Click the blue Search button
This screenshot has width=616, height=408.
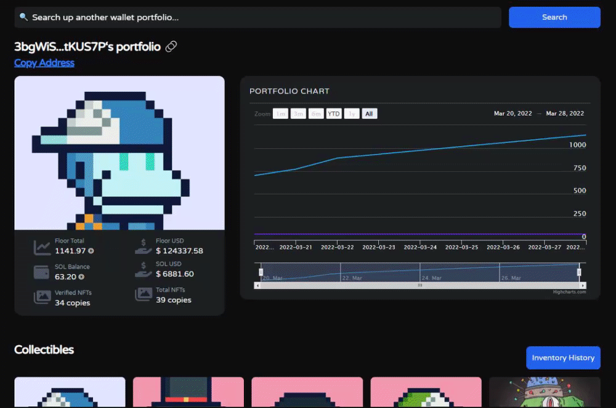[554, 17]
